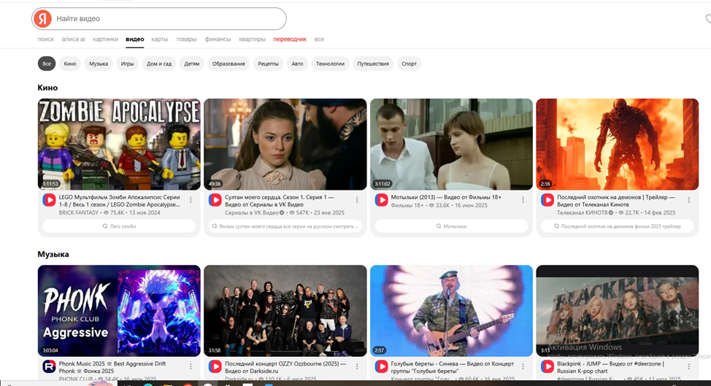Click the source icon beside 'Последний охотник' title
This screenshot has width=711, height=386.
[547, 200]
